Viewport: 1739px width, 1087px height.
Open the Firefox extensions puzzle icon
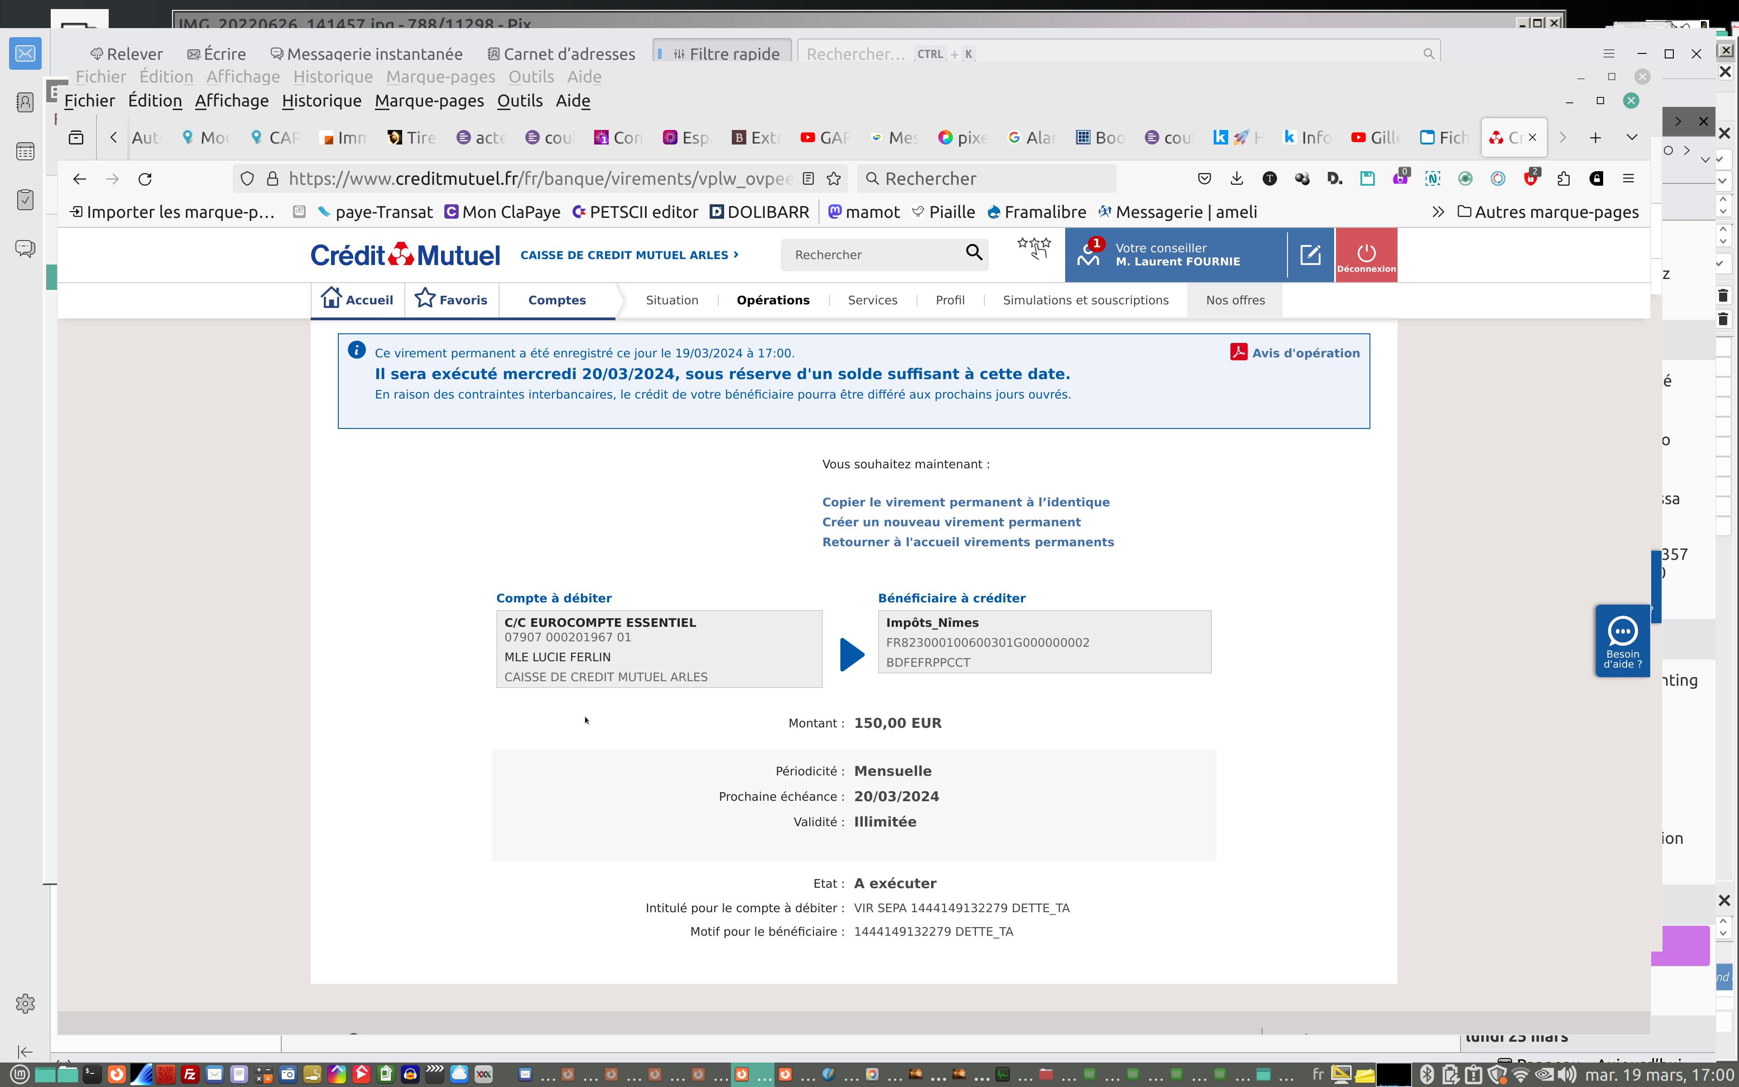[x=1563, y=179]
